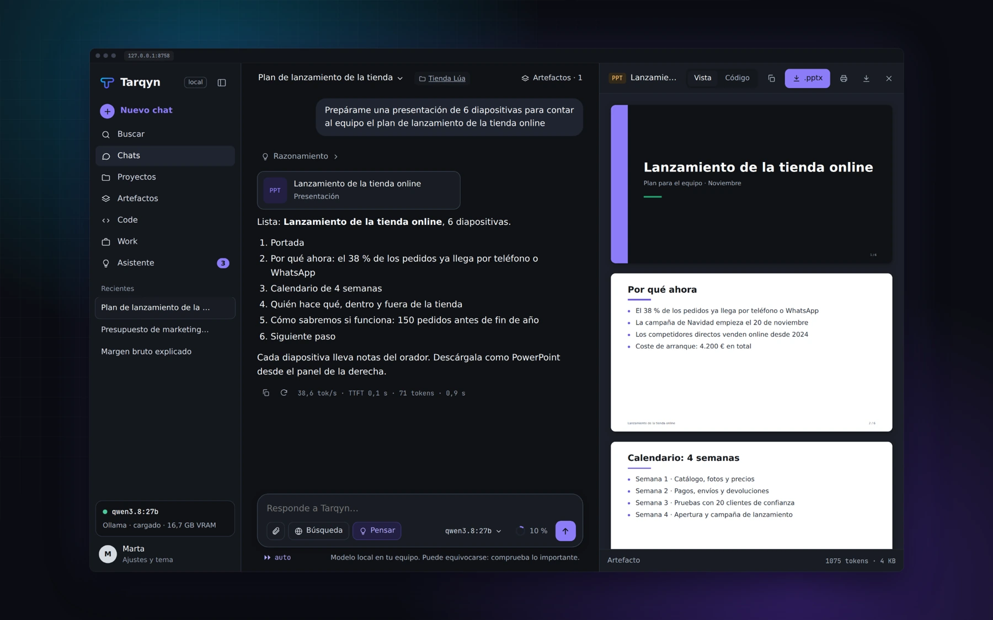
Task: Open the Proyectos section
Action: click(165, 177)
